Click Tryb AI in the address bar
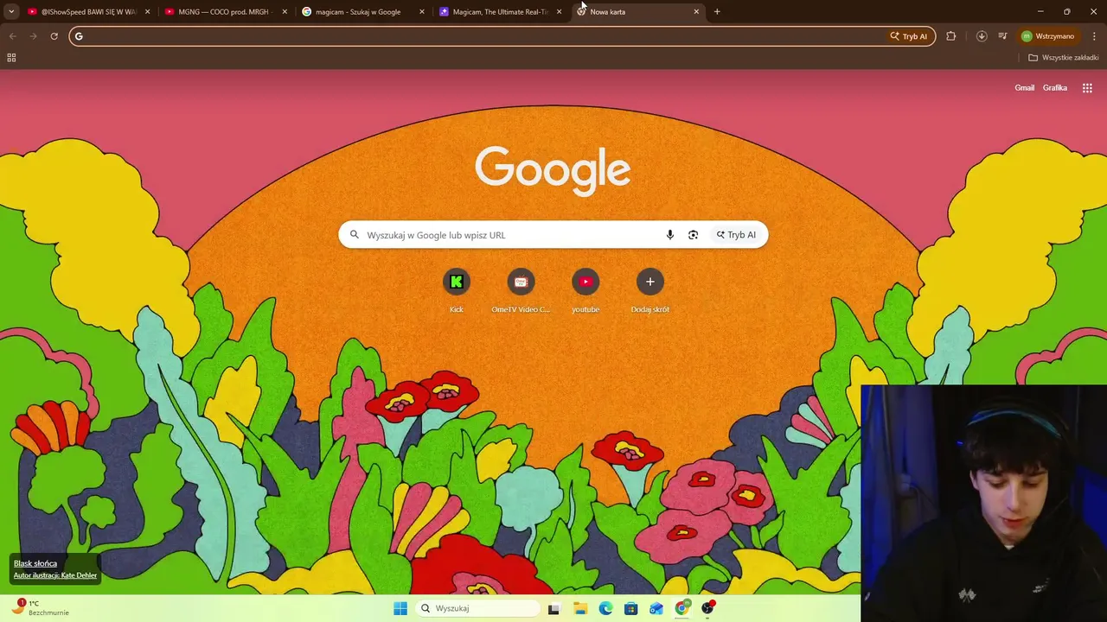1107x622 pixels. (x=909, y=36)
